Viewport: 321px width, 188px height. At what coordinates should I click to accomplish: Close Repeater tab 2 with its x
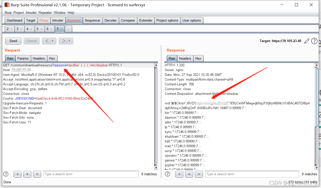coord(11,29)
